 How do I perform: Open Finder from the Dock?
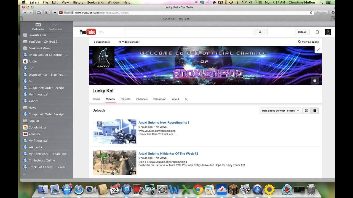[x=43, y=189]
